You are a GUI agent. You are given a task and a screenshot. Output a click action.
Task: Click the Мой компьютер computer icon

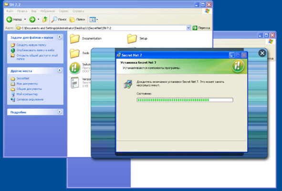(13, 95)
